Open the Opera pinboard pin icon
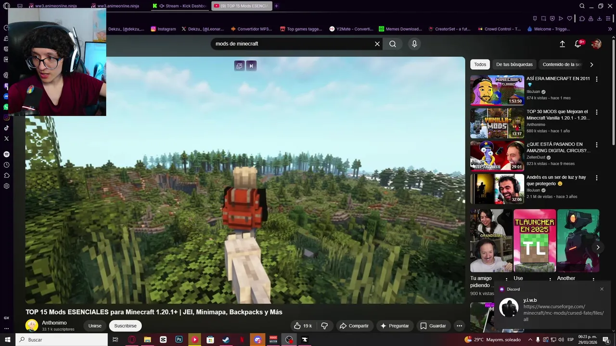The image size is (616, 346). click(x=535, y=19)
